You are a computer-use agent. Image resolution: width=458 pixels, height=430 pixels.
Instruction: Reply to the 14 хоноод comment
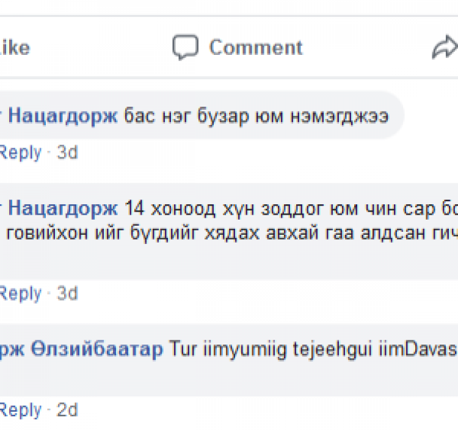click(x=20, y=293)
